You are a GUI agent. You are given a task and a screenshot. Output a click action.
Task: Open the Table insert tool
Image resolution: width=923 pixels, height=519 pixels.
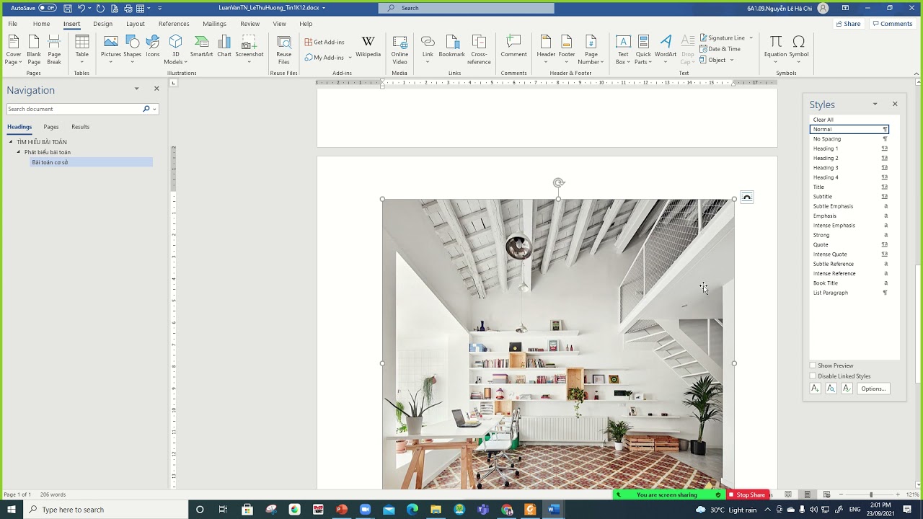point(82,49)
